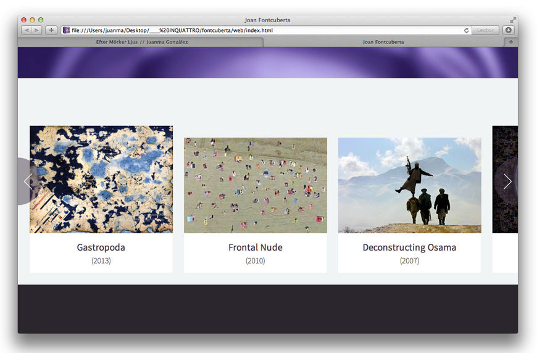Click the purple favicon in the address bar
Viewport: 537px width, 353px height.
tap(67, 30)
